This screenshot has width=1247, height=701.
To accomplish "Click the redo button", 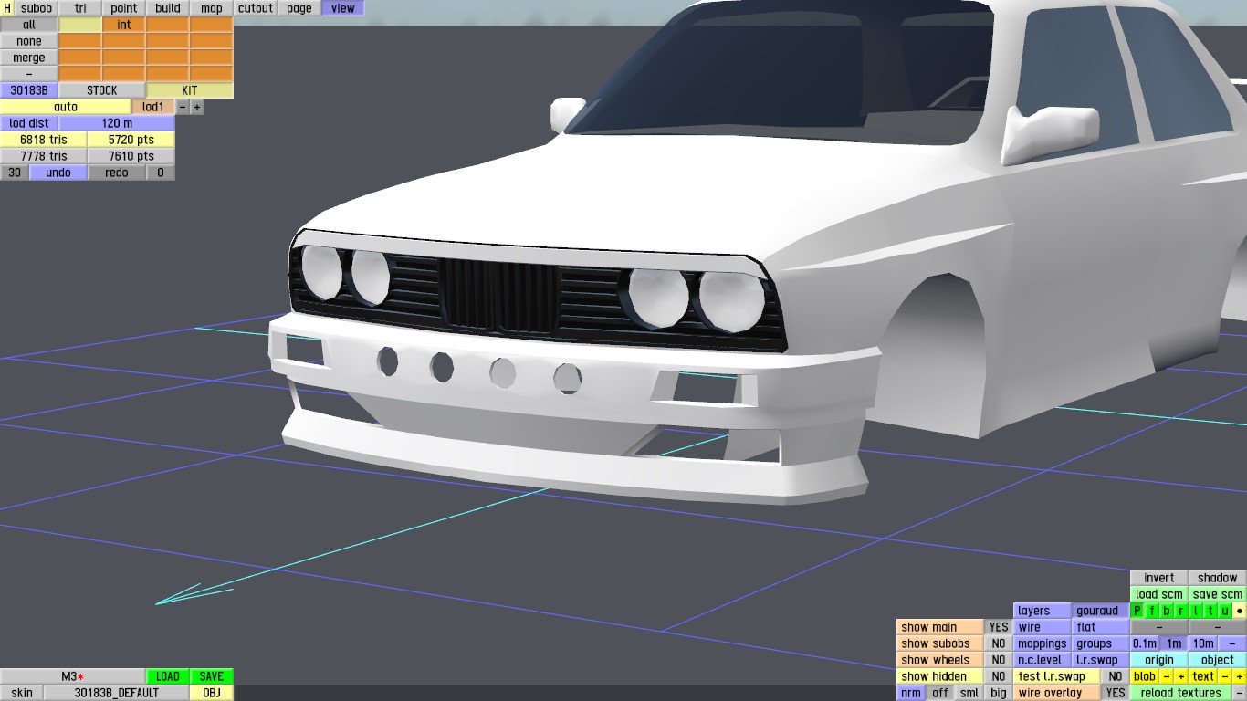I will tap(117, 173).
